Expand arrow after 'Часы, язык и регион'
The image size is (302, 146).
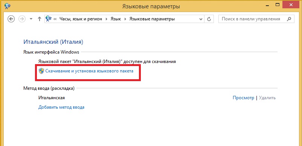106,19
